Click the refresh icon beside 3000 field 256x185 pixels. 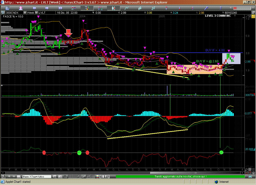[3, 12]
